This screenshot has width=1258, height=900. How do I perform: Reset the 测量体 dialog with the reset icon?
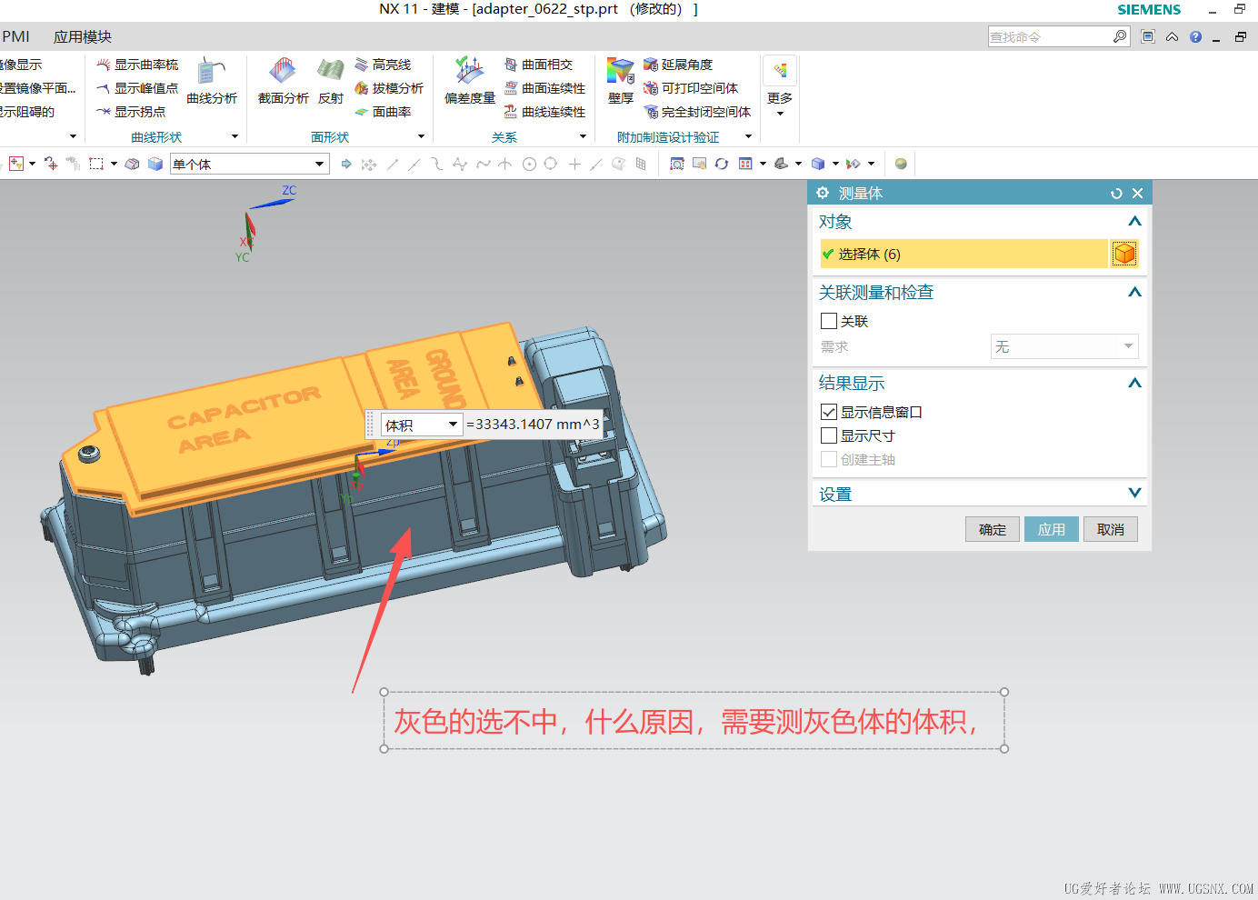coord(1116,194)
